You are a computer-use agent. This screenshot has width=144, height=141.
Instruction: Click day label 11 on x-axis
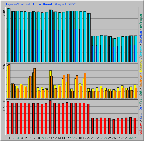(51, 138)
